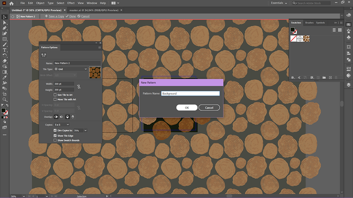Select the Rotate tool
Viewport: 353px width, 198px height.
(x=4, y=55)
